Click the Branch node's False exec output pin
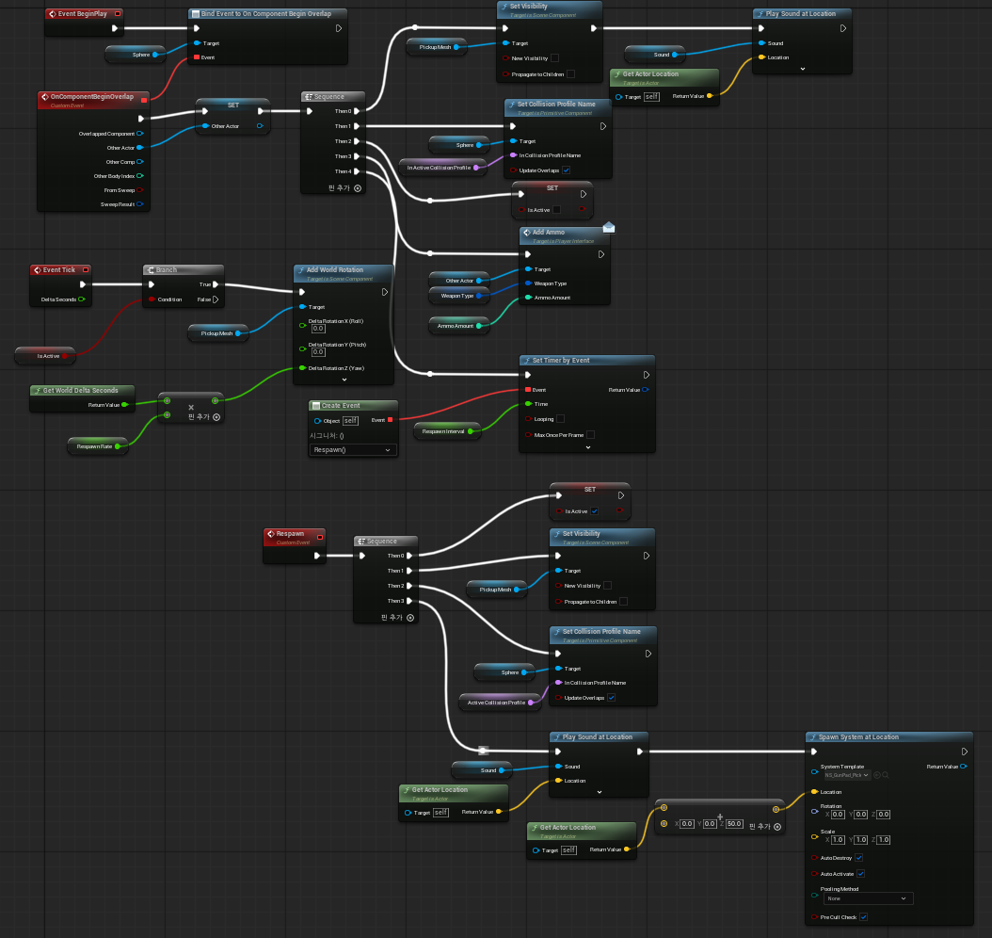This screenshot has width=992, height=938. point(216,299)
